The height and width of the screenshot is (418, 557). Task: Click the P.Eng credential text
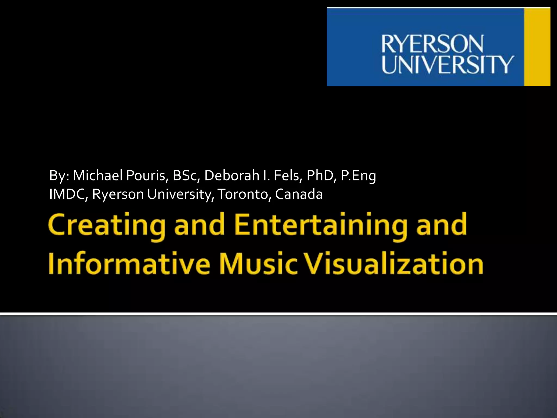pos(358,176)
